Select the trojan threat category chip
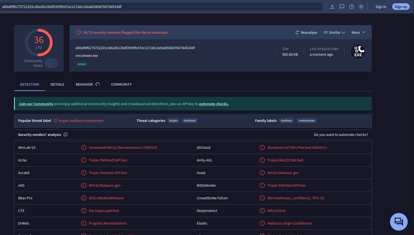The width and height of the screenshot is (414, 235). coord(174,121)
